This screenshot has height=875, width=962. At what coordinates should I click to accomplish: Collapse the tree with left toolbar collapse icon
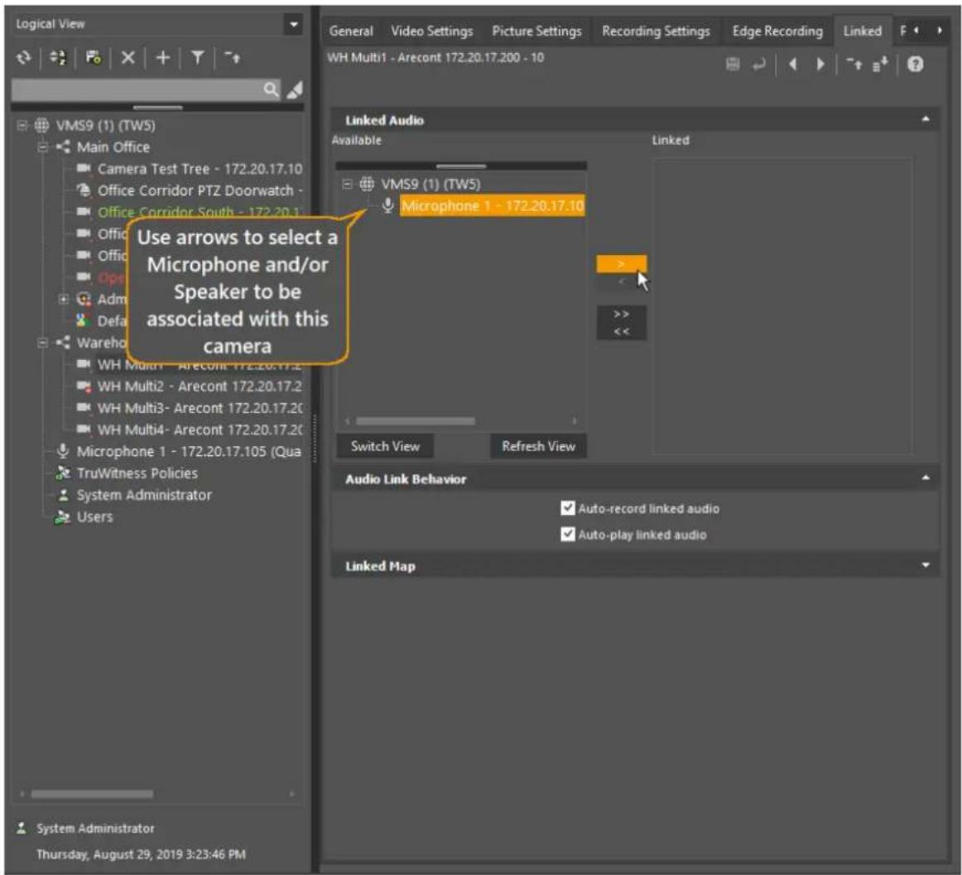click(x=233, y=58)
